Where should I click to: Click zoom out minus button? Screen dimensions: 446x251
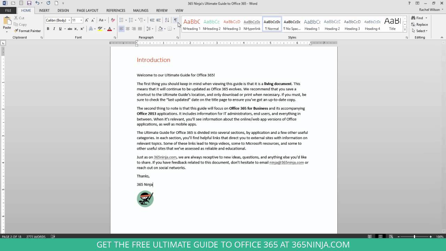pyautogui.click(x=399, y=237)
